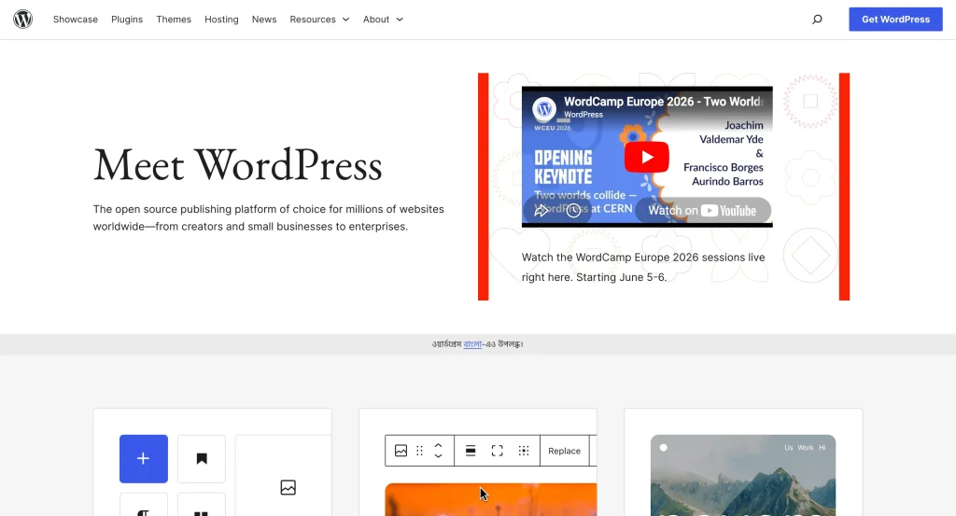Click the mountain landscape theme thumbnail
956x516 pixels.
[x=742, y=475]
